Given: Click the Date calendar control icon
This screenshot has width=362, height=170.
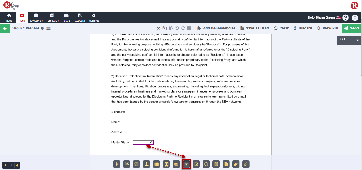Looking at the screenshot, I should [216, 164].
